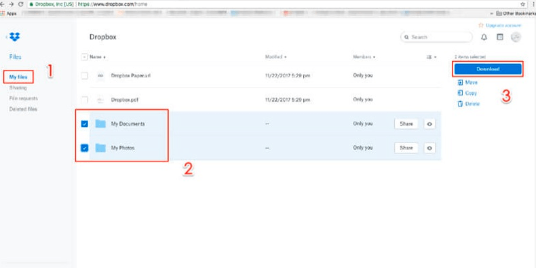
Task: Toggle the eye button for My Documents
Action: pyautogui.click(x=429, y=123)
